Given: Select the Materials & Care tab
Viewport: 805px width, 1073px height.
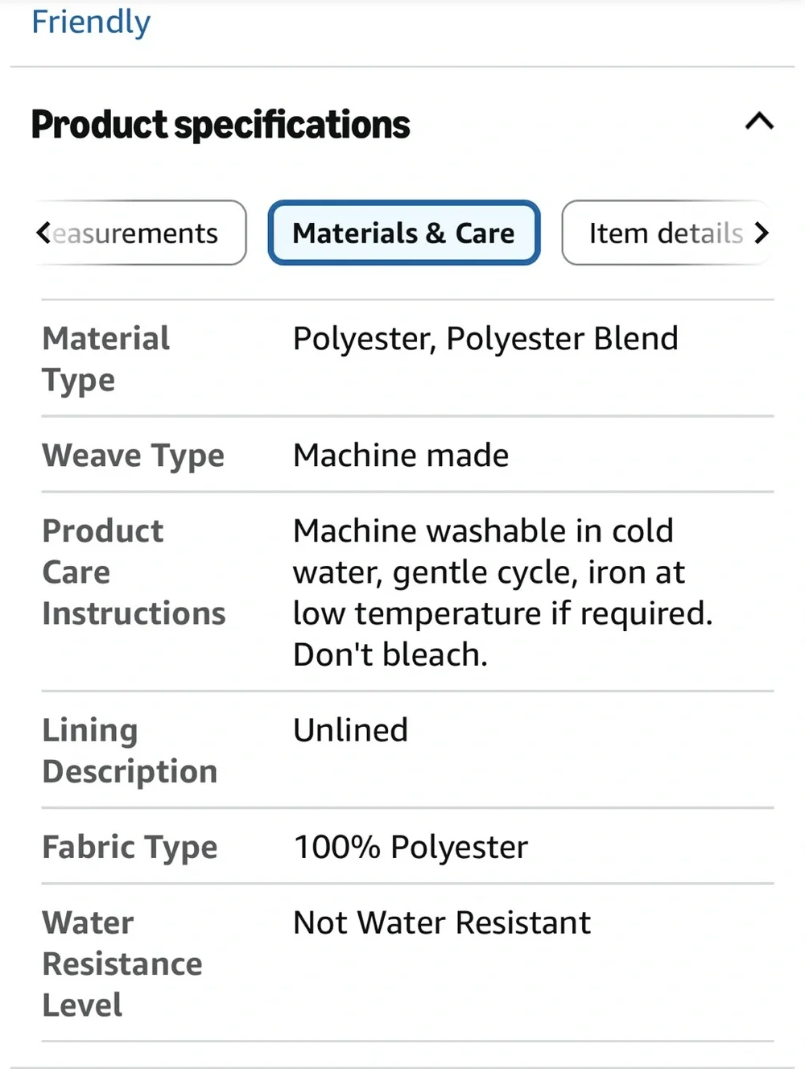Looking at the screenshot, I should 404,233.
